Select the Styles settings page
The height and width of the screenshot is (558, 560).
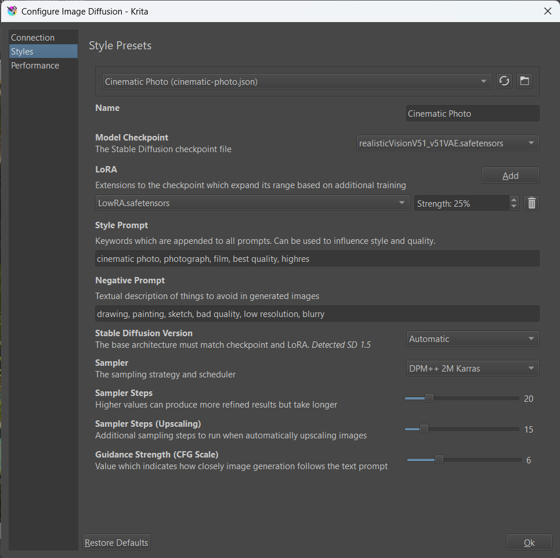click(43, 52)
